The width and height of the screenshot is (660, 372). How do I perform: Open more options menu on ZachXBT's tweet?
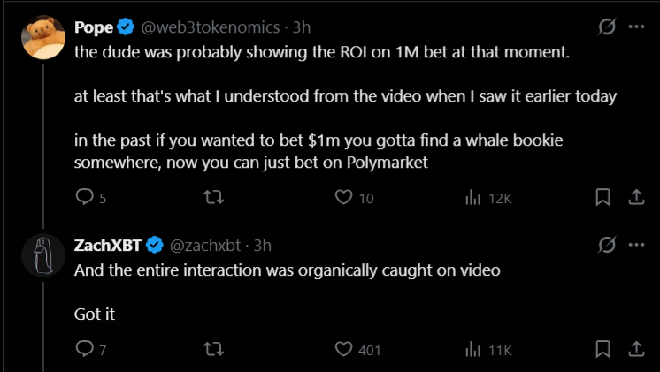(x=635, y=244)
